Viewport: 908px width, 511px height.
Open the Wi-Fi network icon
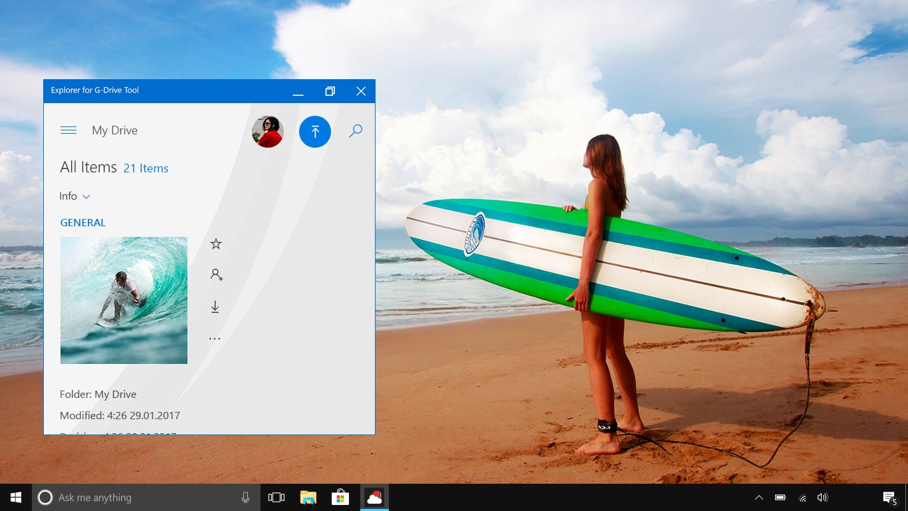coord(802,498)
